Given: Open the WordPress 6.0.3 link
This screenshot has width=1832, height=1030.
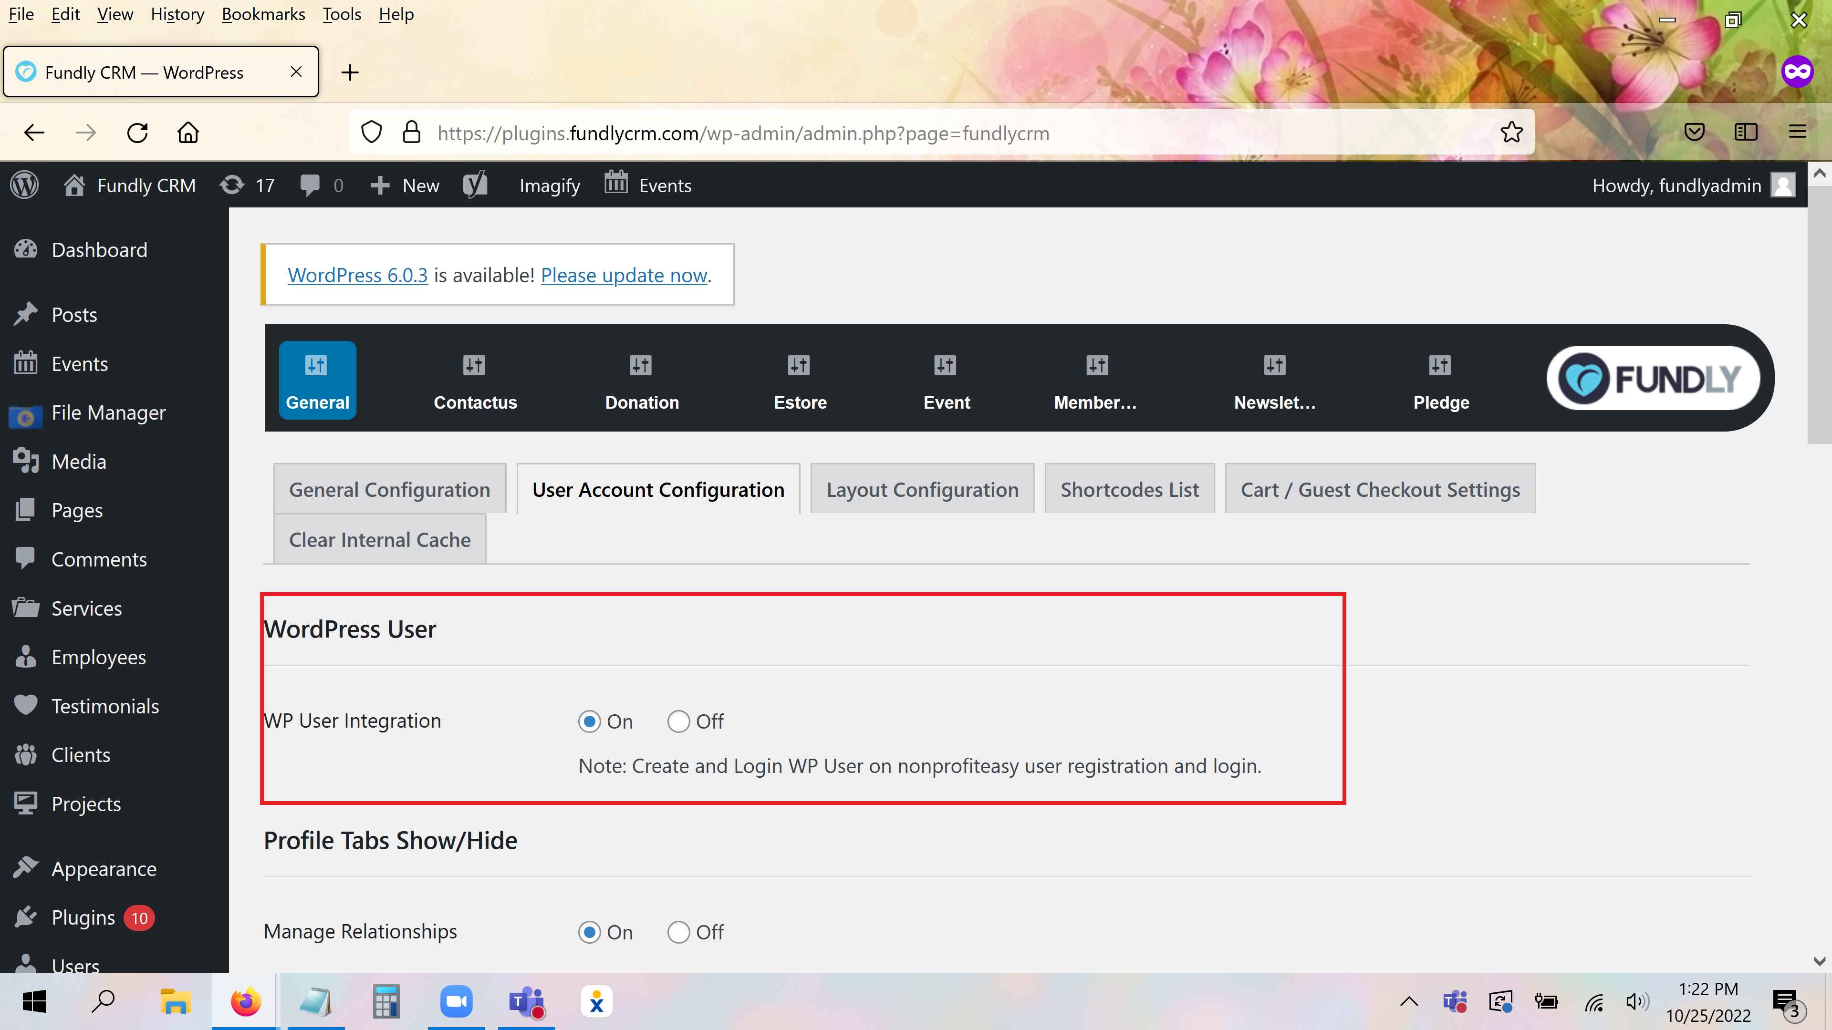Looking at the screenshot, I should [357, 275].
